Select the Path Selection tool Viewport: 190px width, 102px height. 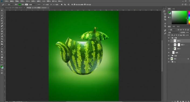(2, 52)
